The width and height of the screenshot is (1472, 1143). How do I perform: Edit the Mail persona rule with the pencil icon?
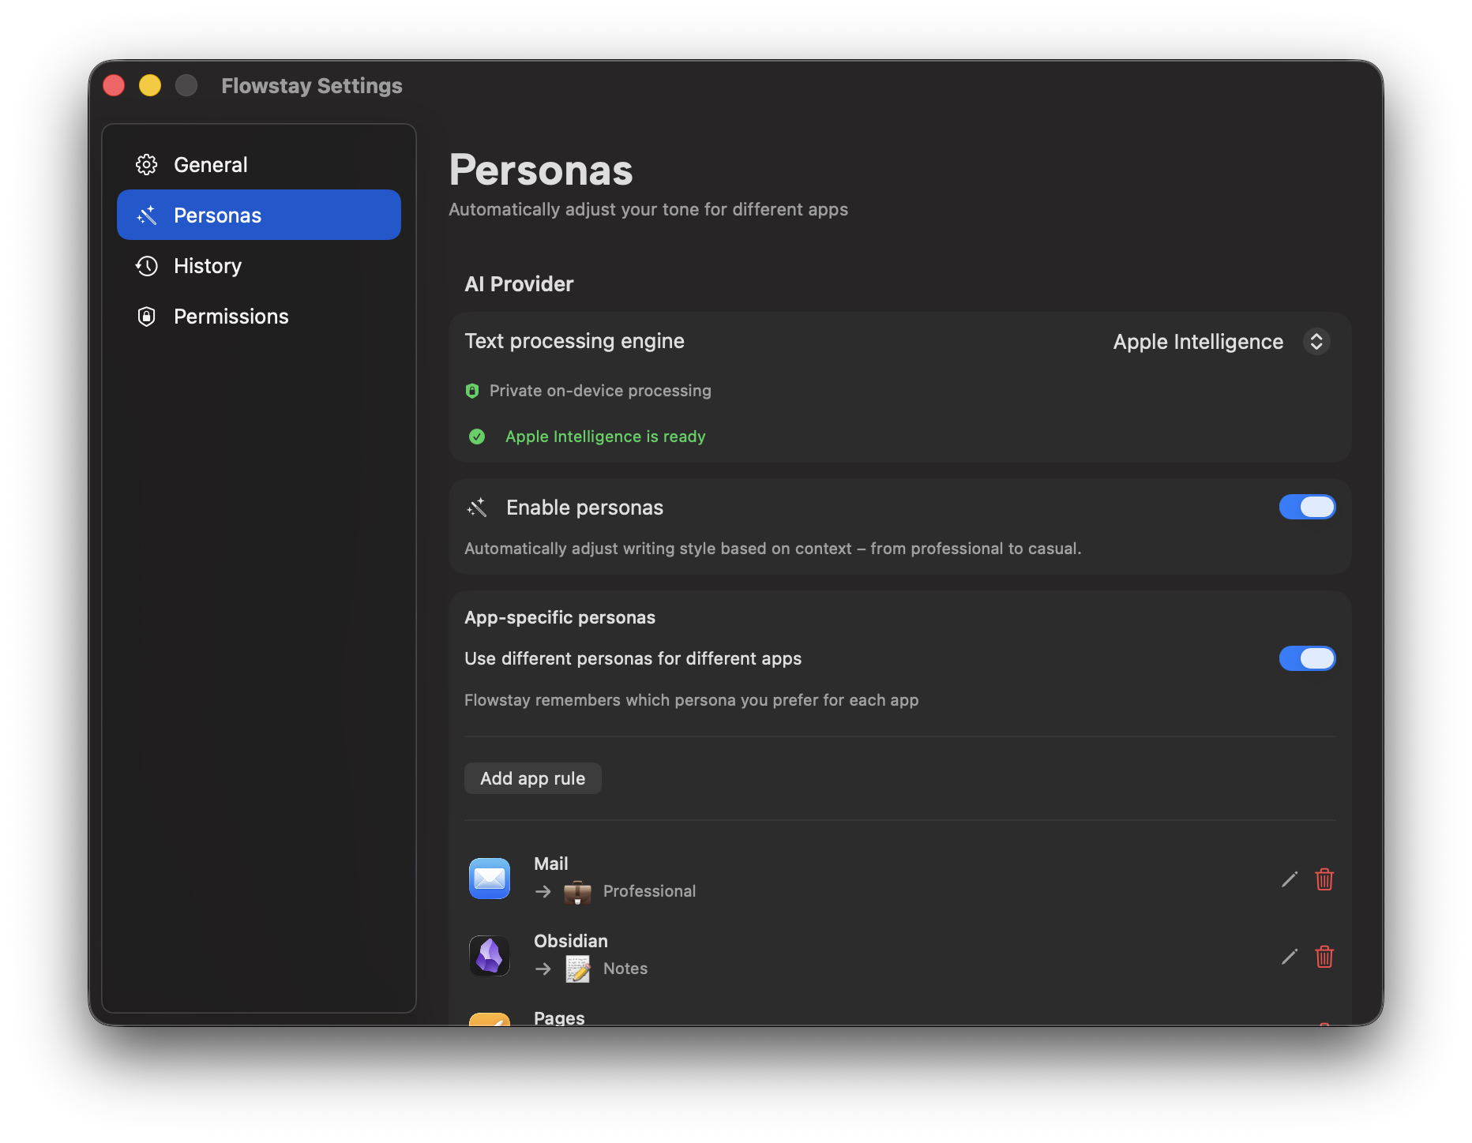tap(1289, 879)
